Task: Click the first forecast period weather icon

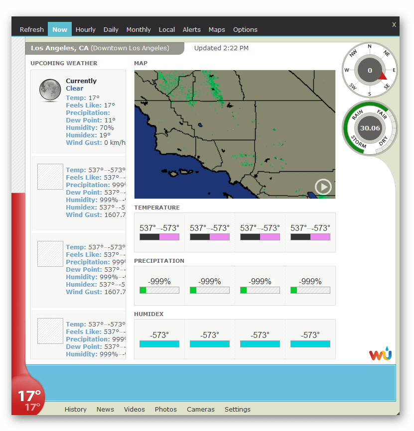Action: pos(50,177)
